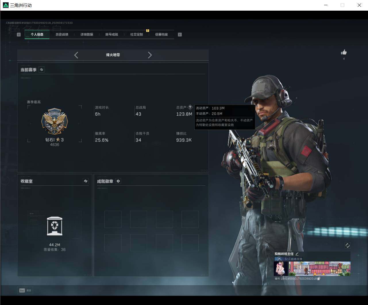Image resolution: width=368 pixels, height=305 pixels.
Task: Click the player avatar photo
Action: coord(281,268)
